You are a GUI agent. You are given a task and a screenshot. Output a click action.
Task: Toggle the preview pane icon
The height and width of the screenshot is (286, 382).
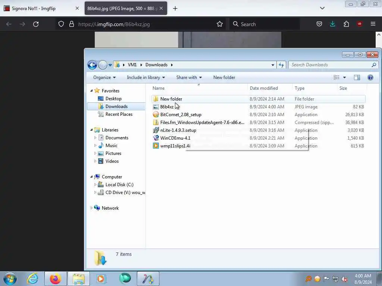[x=357, y=77]
